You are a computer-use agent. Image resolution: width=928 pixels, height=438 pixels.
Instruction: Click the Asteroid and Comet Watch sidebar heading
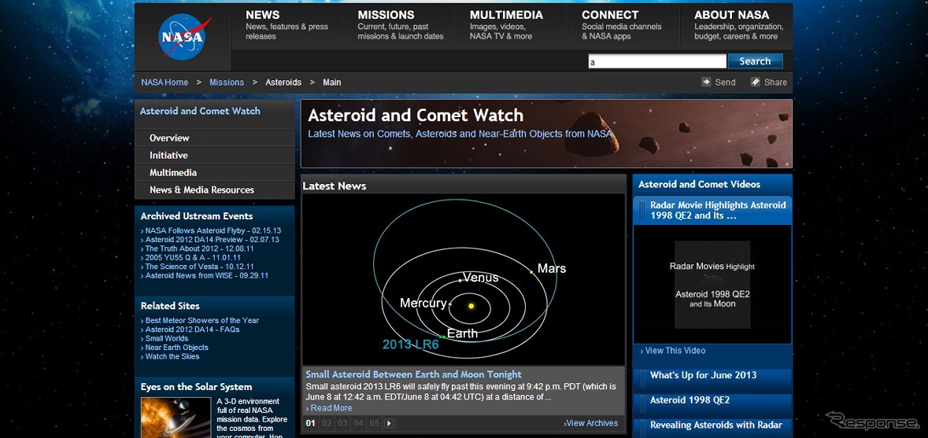(200, 111)
